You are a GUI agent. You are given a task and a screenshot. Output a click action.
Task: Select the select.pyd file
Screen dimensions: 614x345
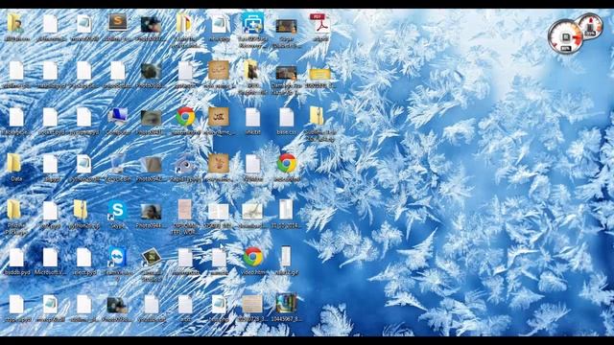(83, 258)
